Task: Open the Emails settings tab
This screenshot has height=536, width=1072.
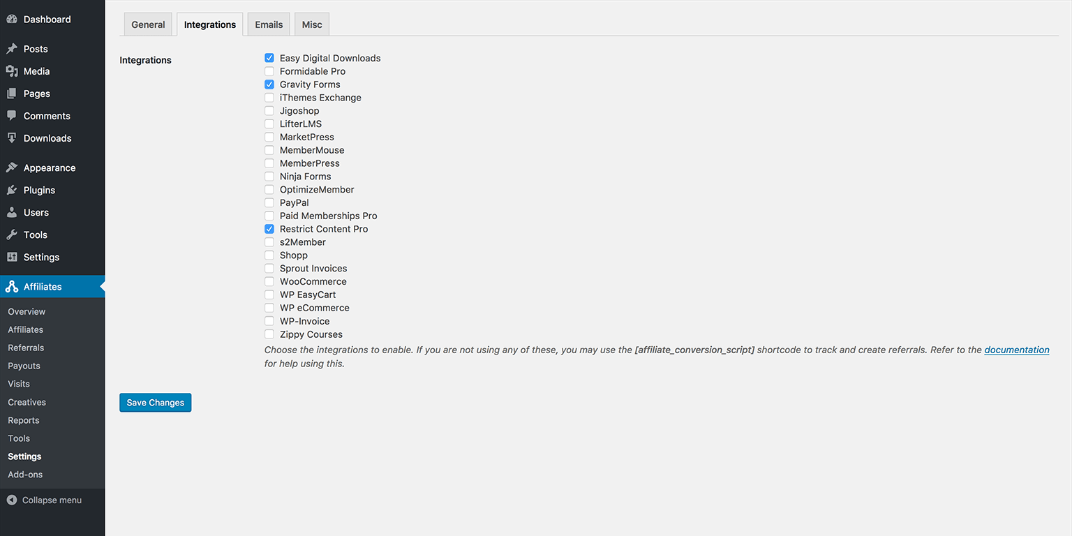Action: 269,24
